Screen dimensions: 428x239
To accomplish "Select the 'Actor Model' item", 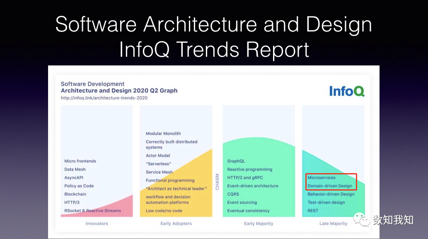I will tap(158, 155).
